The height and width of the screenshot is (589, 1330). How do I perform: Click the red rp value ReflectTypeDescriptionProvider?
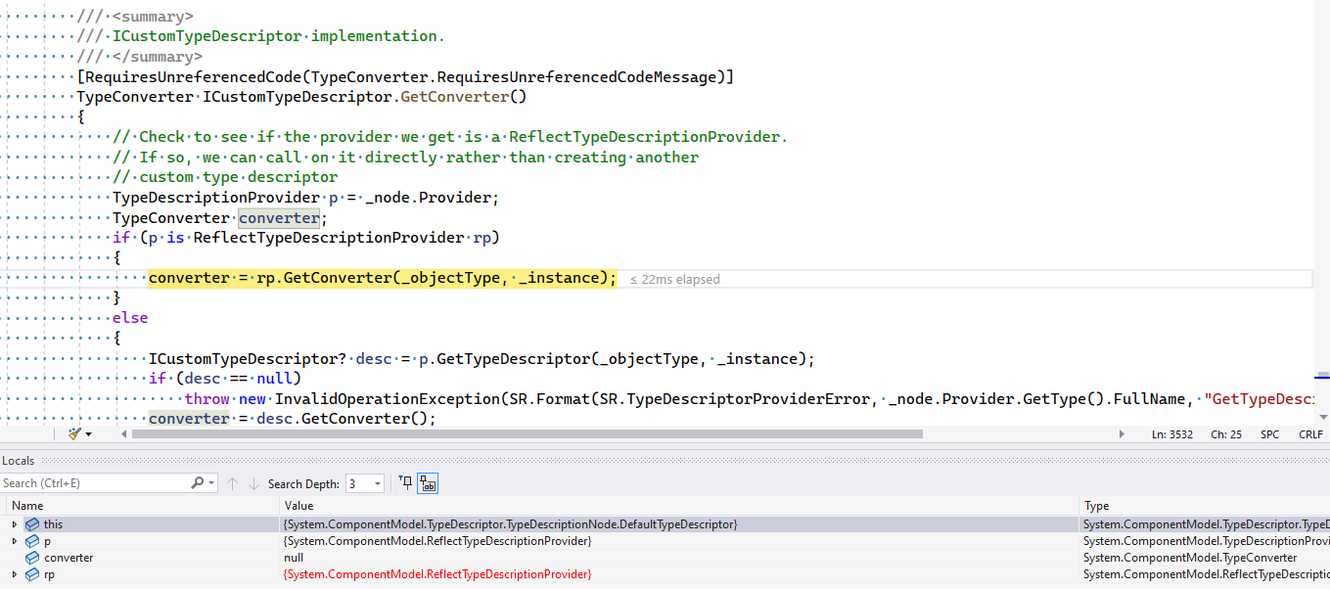pos(436,574)
